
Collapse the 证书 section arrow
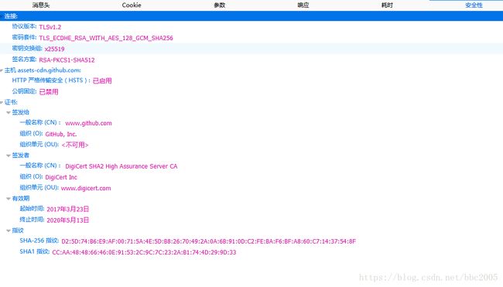(2, 103)
